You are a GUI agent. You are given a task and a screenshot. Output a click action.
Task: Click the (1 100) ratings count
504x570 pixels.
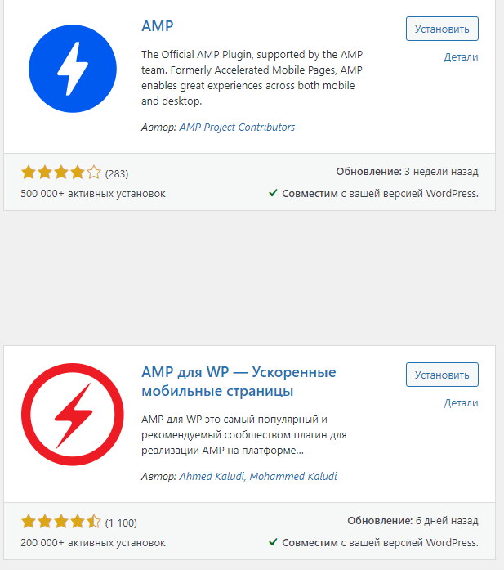(121, 523)
